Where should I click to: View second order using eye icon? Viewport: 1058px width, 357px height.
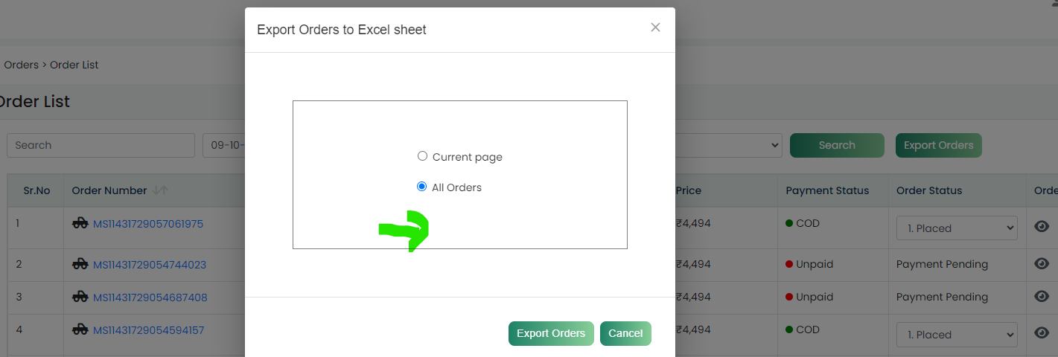tap(1042, 264)
